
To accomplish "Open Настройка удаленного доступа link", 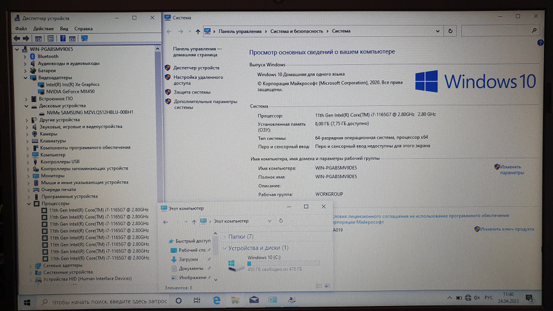I will [x=198, y=80].
